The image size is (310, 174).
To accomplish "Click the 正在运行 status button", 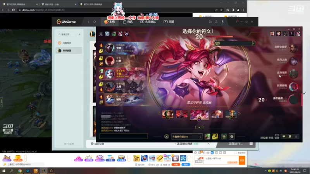I will [236, 144].
